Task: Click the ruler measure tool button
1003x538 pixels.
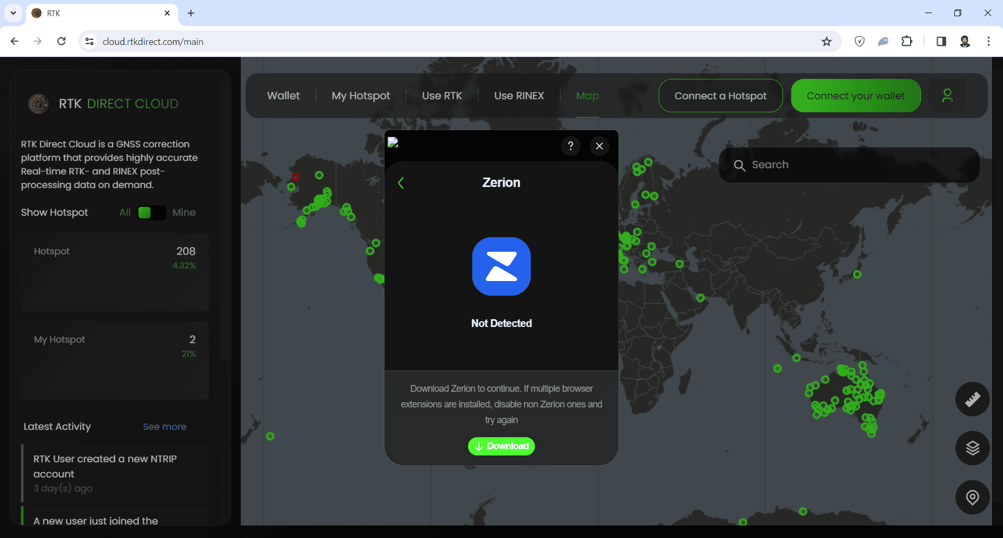Action: click(972, 400)
